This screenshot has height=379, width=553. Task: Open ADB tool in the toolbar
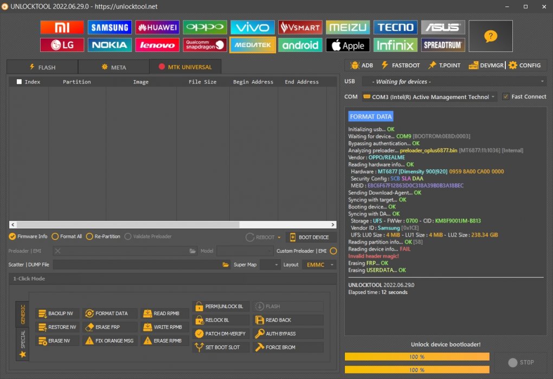click(x=362, y=65)
